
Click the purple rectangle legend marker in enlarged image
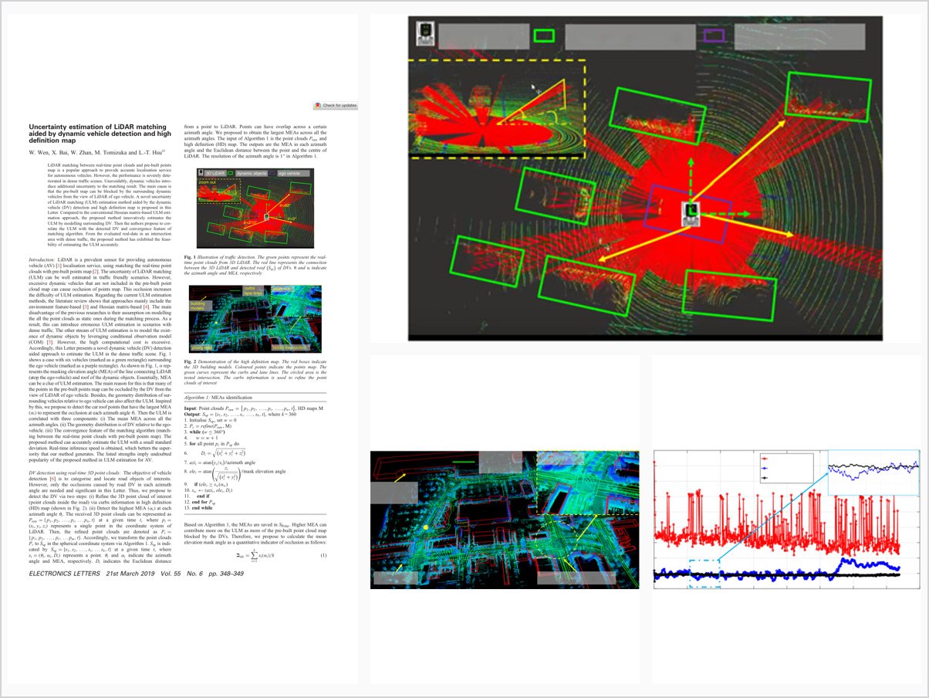(714, 35)
